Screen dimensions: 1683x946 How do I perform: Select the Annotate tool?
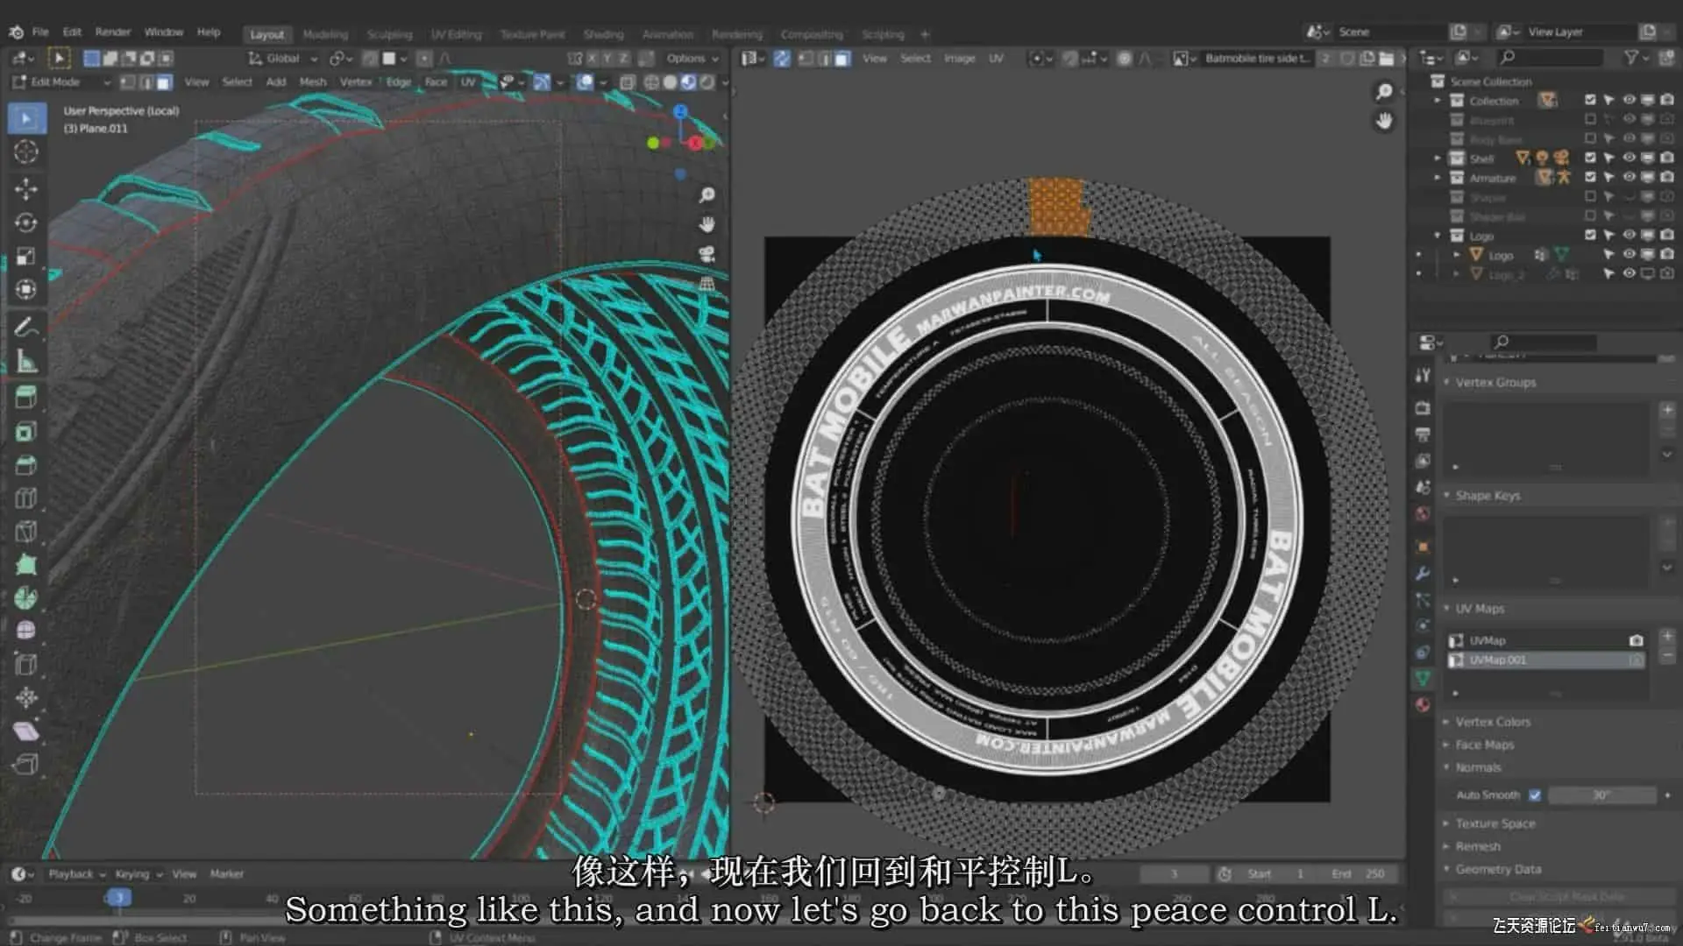pos(26,327)
